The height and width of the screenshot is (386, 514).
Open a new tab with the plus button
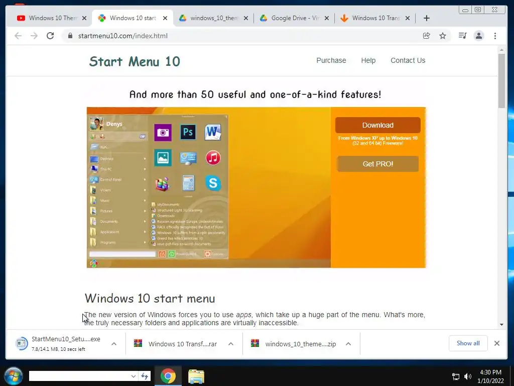[x=427, y=18]
